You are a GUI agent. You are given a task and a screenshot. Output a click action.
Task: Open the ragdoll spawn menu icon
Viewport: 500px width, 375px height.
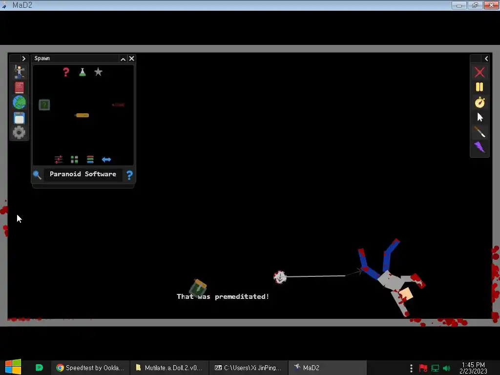point(19,72)
